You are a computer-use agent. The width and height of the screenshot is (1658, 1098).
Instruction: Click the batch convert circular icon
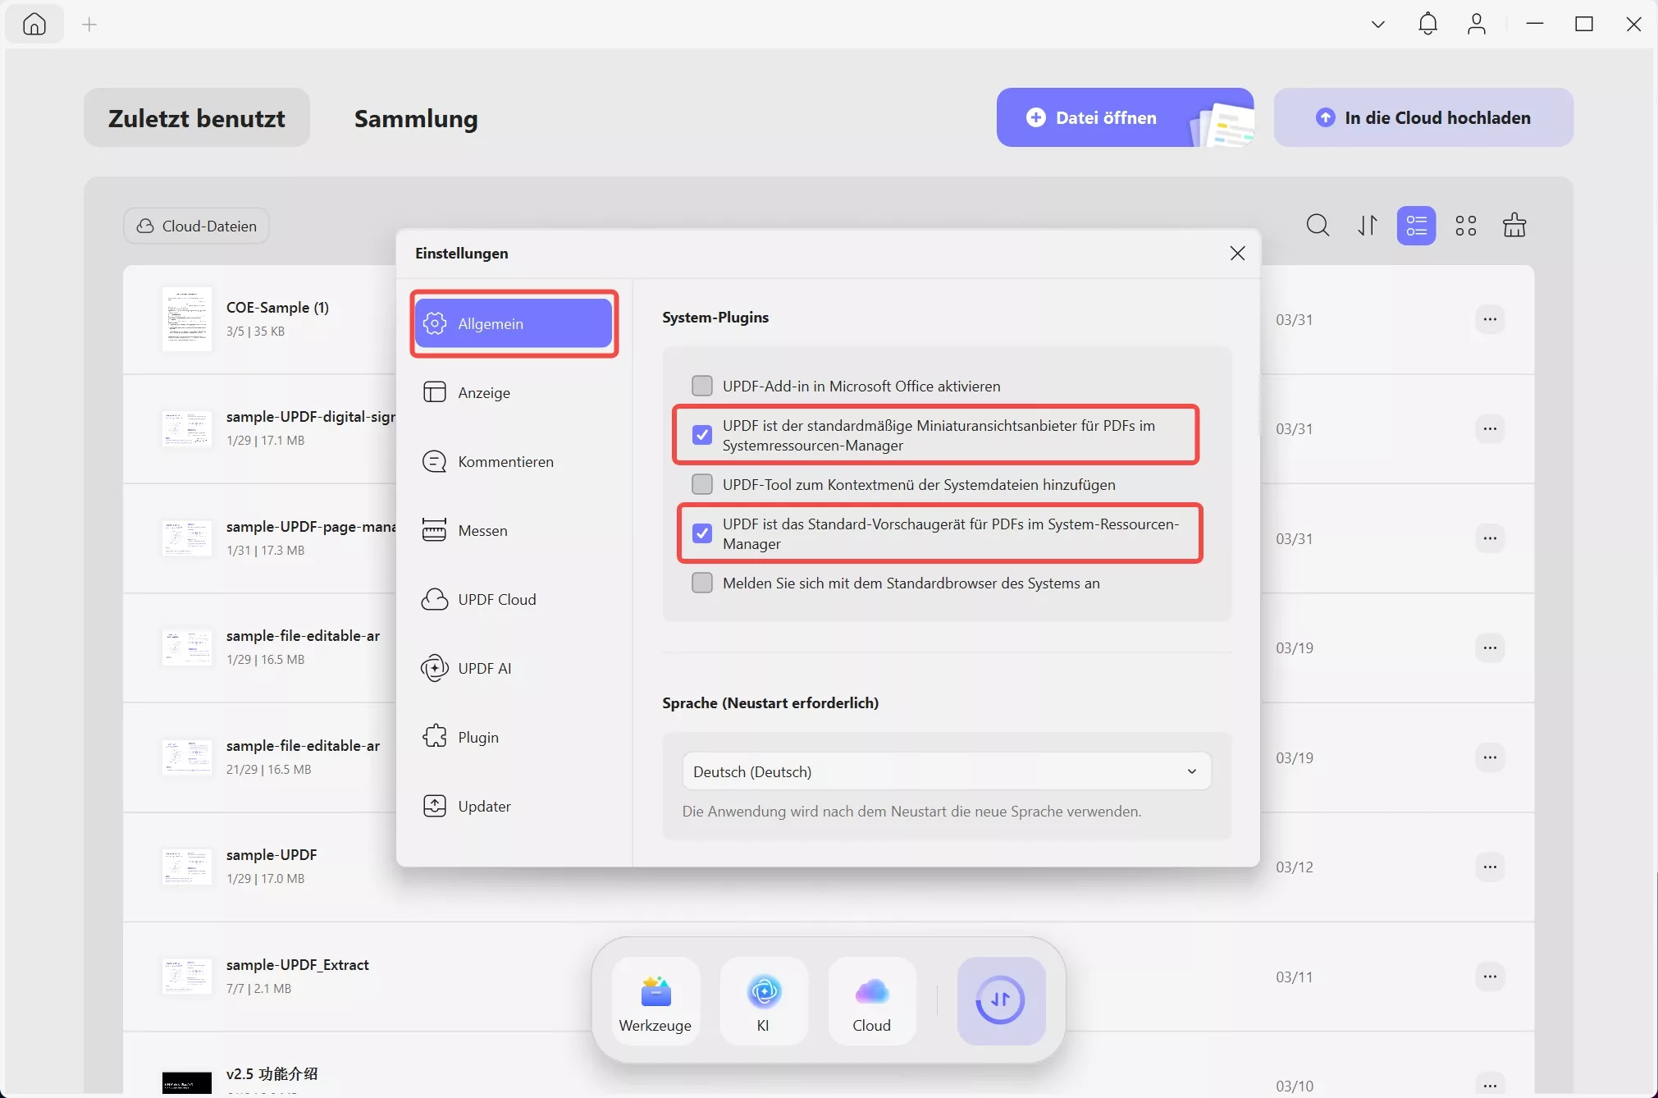pyautogui.click(x=1000, y=1000)
